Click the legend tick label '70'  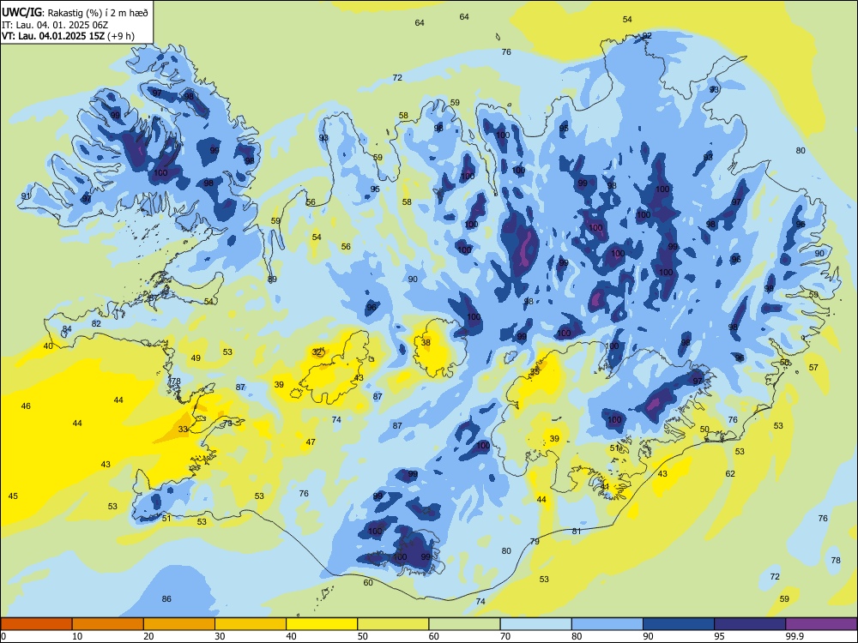(505, 636)
